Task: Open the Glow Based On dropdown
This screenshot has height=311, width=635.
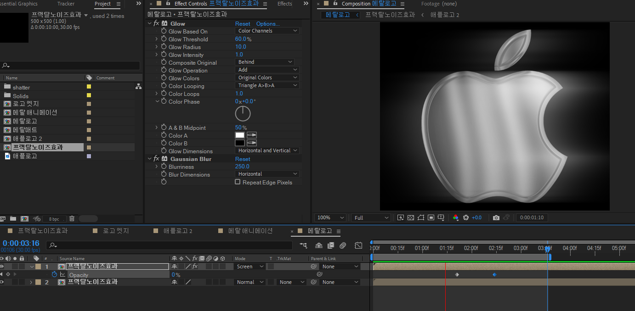Action: point(267,31)
